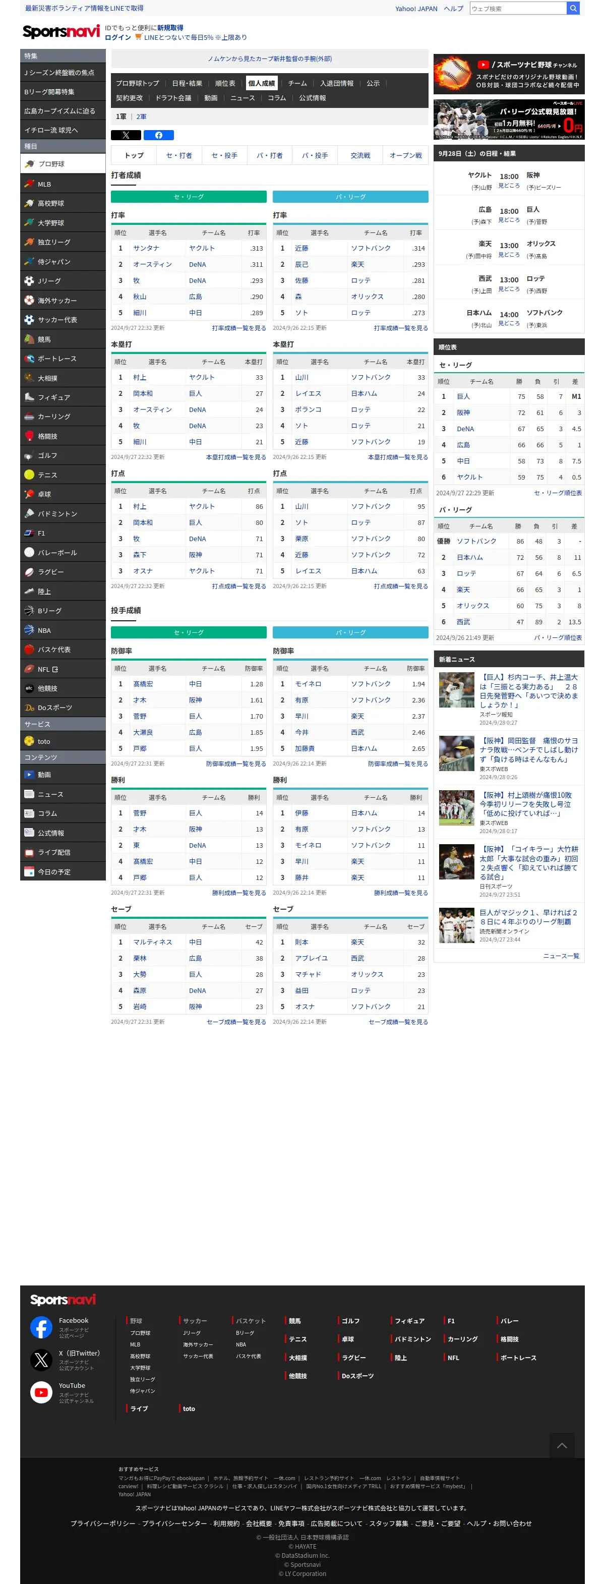Viewport: 605px width, 1584px height.
Task: Open the フィギュア skate icon
Action: (x=29, y=397)
